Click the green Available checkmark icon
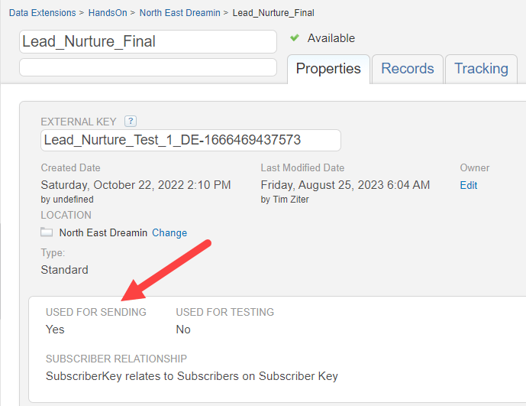This screenshot has width=526, height=406. click(x=295, y=38)
